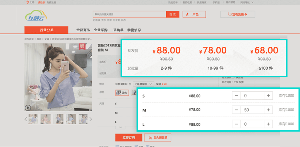The height and width of the screenshot is (147, 300).
Task: Click the minus icon for size M
Action: [x=237, y=110]
